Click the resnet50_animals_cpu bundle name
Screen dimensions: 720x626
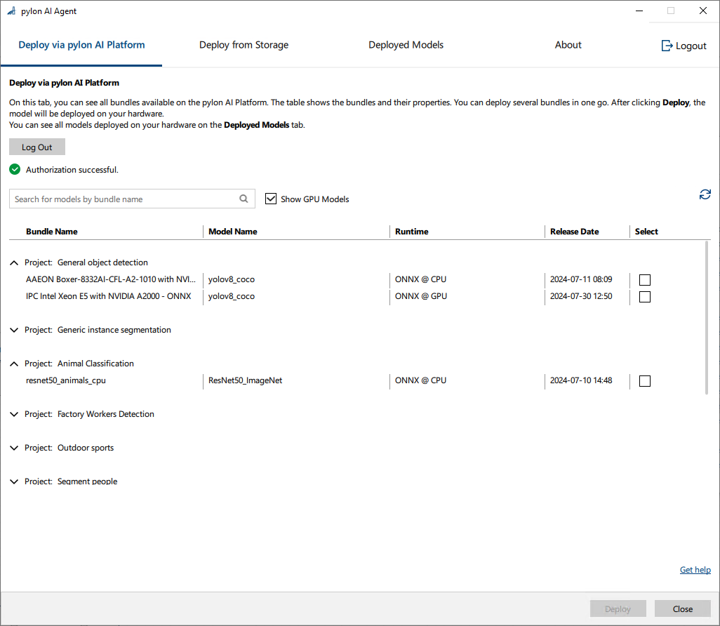tap(66, 380)
